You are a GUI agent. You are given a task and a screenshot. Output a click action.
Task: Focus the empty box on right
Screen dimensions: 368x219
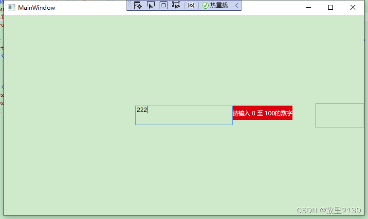click(x=340, y=115)
